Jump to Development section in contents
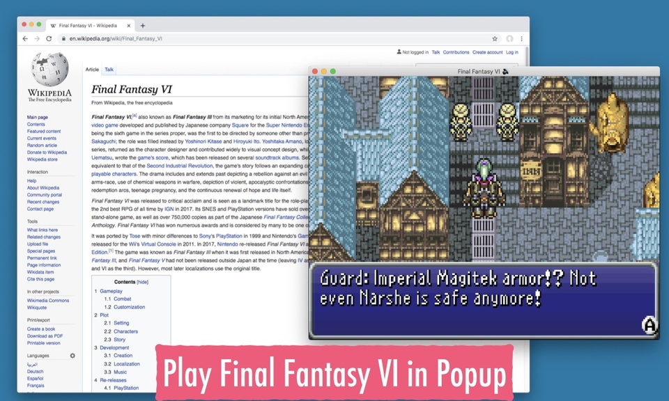This screenshot has width=669, height=401. 114,347
